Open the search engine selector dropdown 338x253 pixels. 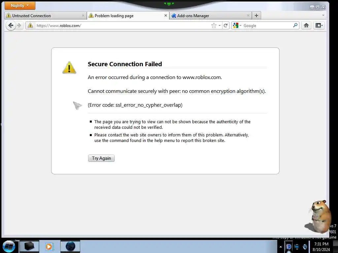[237, 26]
